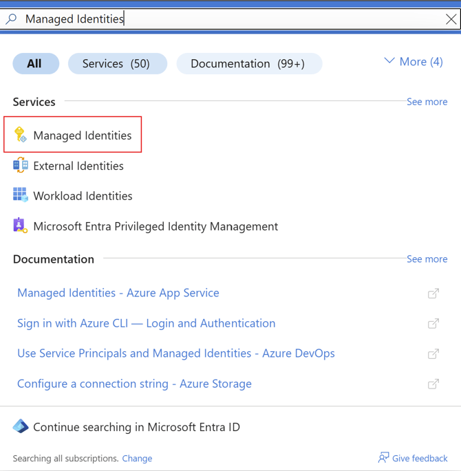Image resolution: width=461 pixels, height=471 pixels.
Task: Filter by Documentation (99+) results
Action: 248,64
